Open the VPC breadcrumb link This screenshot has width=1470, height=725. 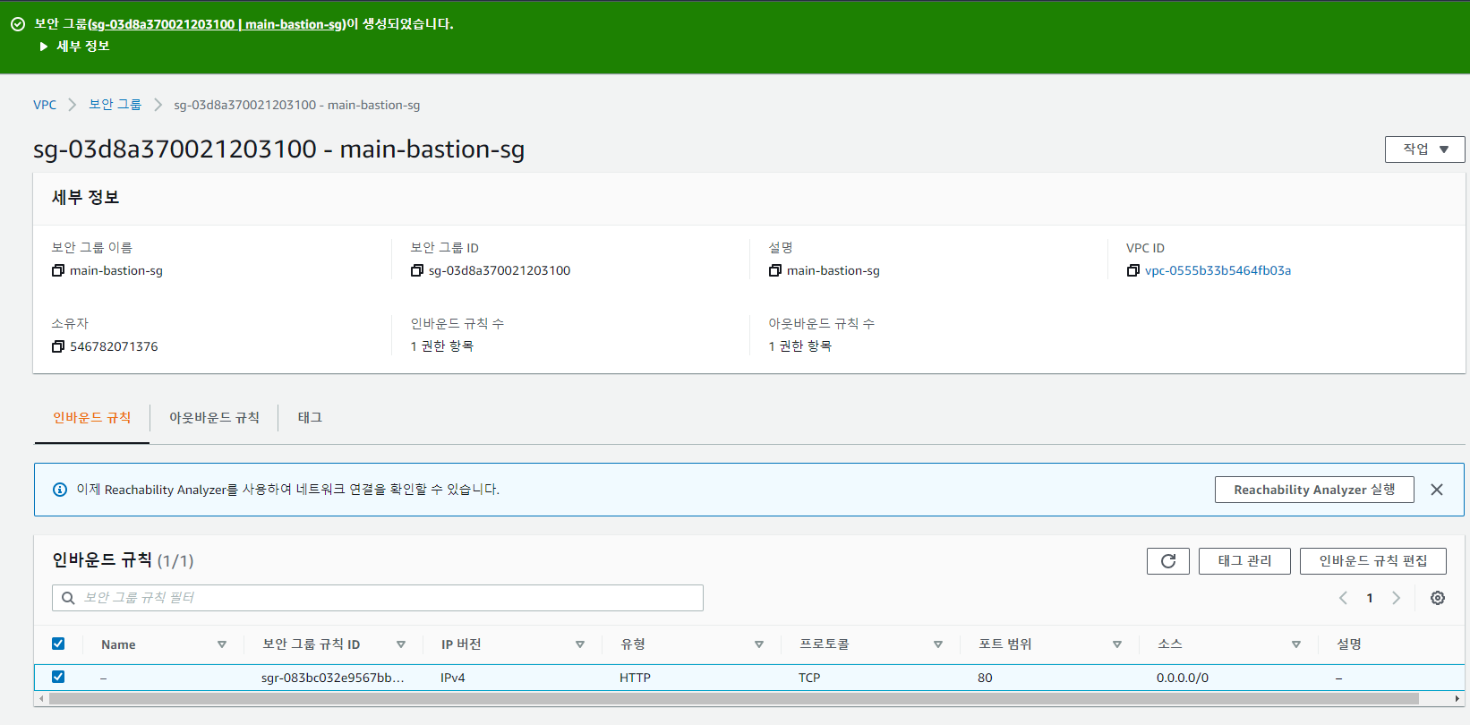(x=45, y=105)
